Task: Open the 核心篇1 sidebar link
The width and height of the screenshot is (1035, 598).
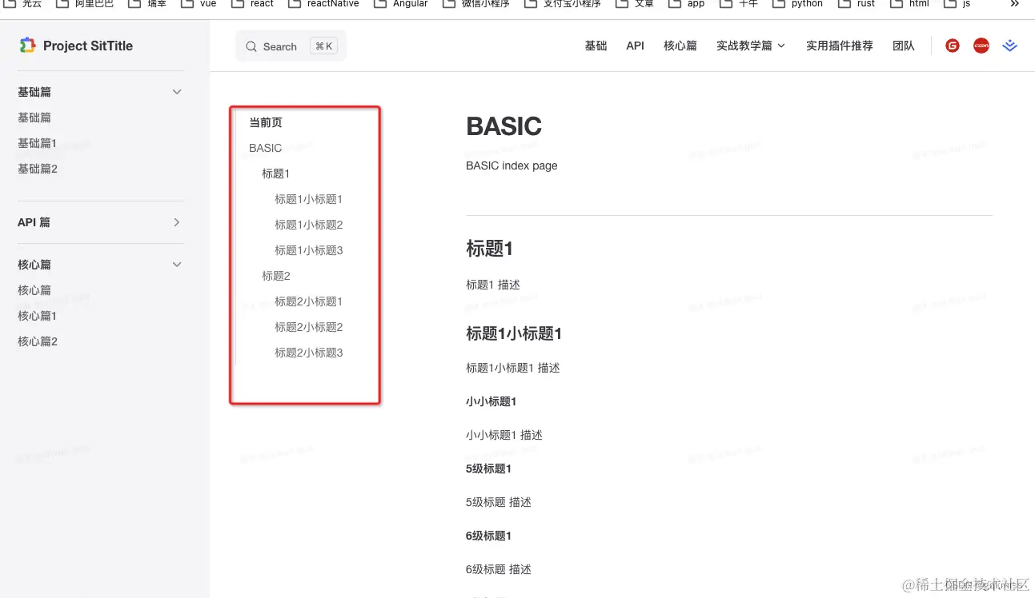Action: pos(38,316)
